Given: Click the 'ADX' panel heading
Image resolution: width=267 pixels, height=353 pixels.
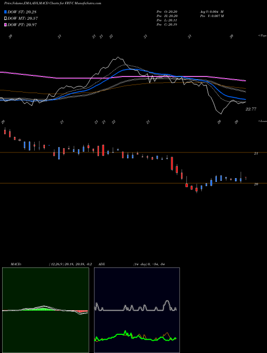Looking at the screenshot, I should (x=101, y=264).
